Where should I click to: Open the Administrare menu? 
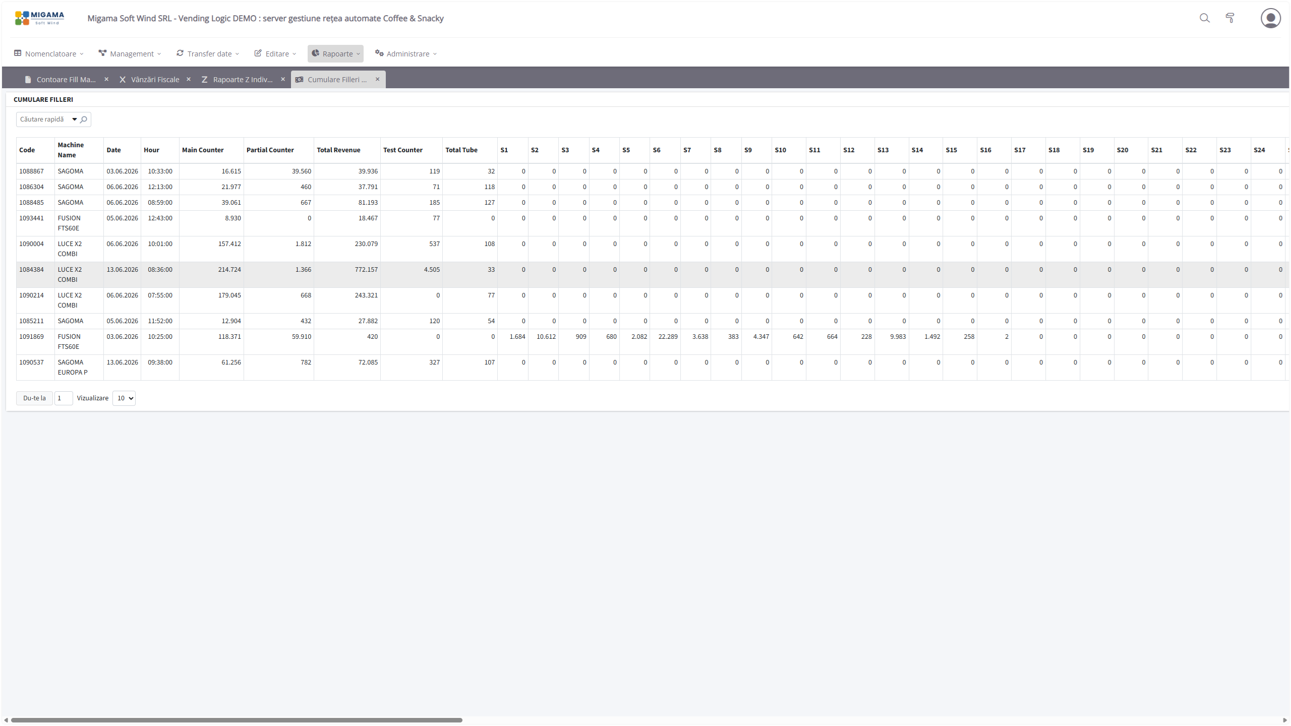click(x=406, y=53)
